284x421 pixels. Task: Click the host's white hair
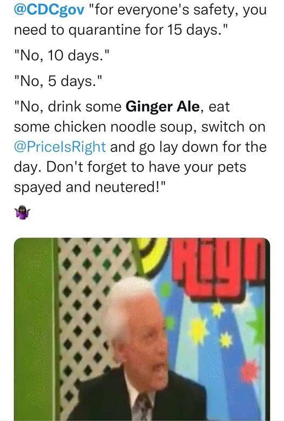point(128,298)
